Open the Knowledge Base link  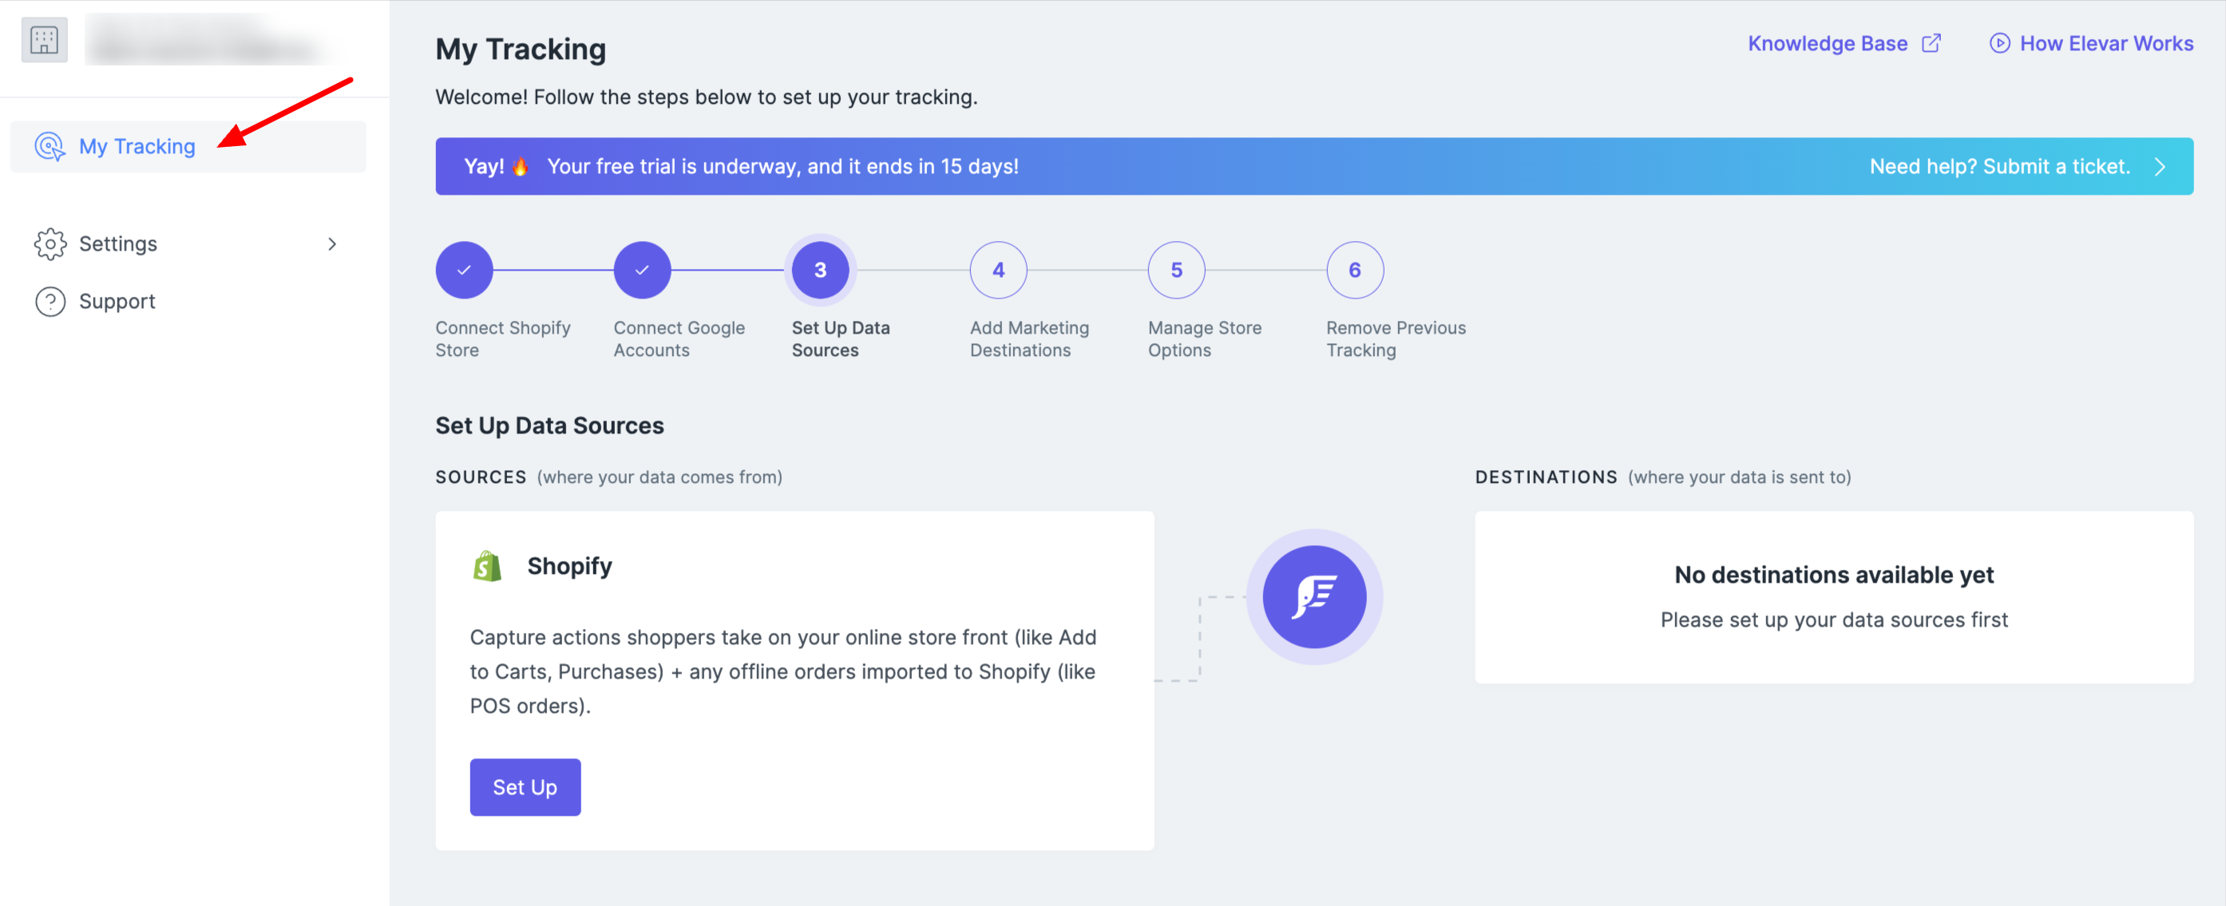(1827, 43)
